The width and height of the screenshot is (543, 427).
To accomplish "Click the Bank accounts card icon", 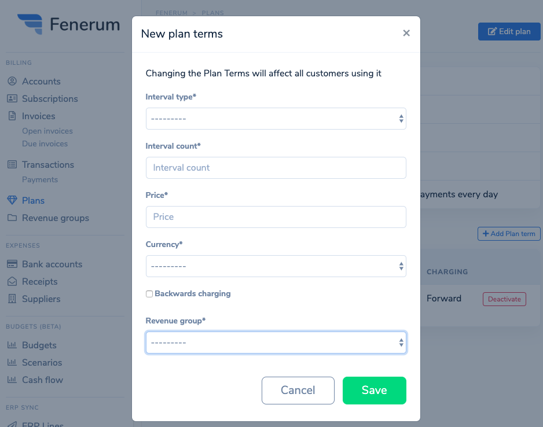I will 12,264.
